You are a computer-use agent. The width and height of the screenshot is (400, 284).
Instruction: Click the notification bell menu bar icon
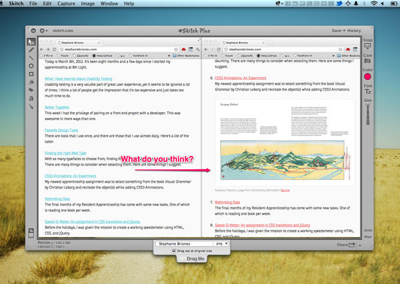point(356,3)
